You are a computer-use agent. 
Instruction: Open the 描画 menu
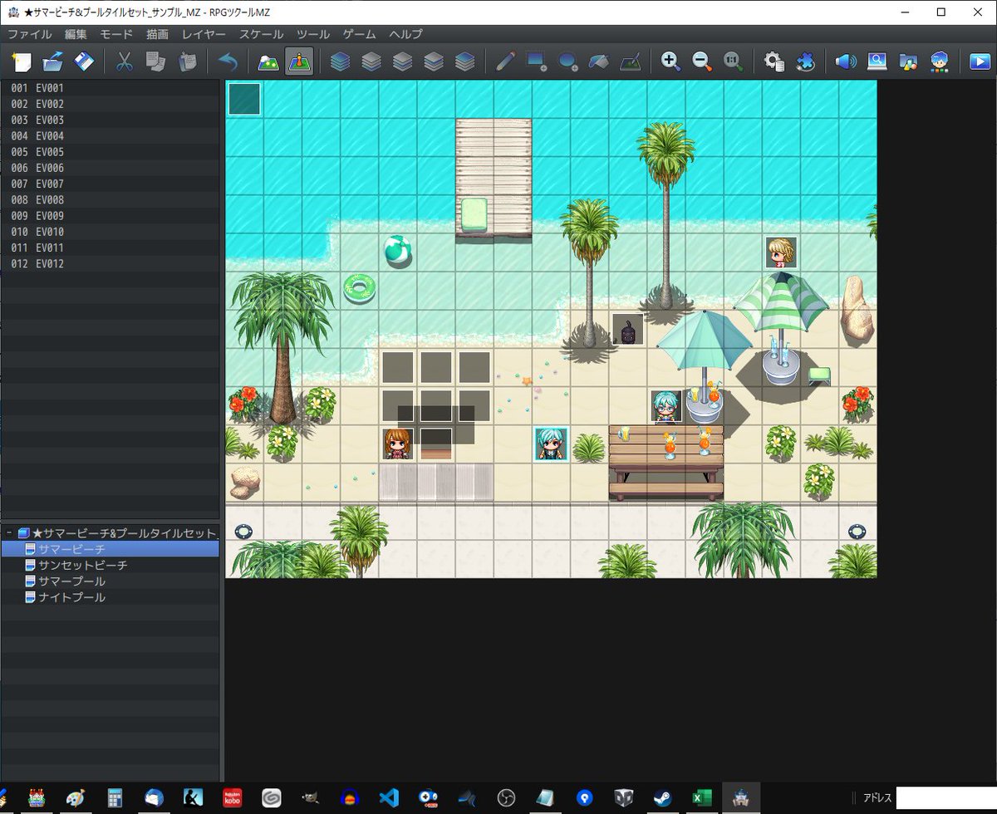157,34
